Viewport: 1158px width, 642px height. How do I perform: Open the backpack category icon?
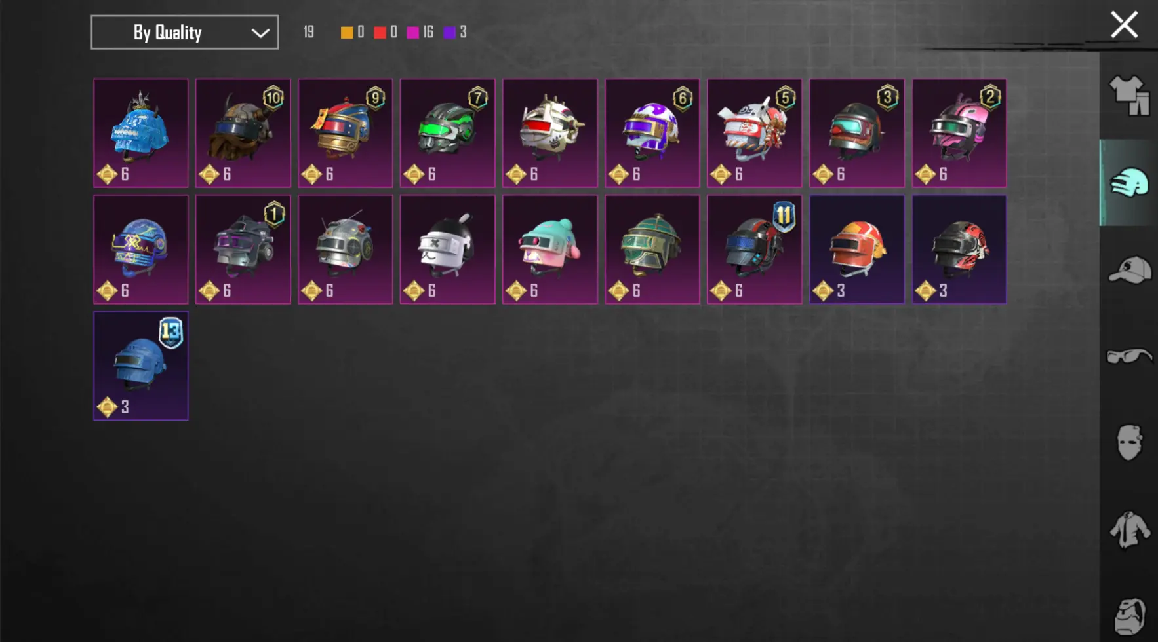pos(1129,616)
